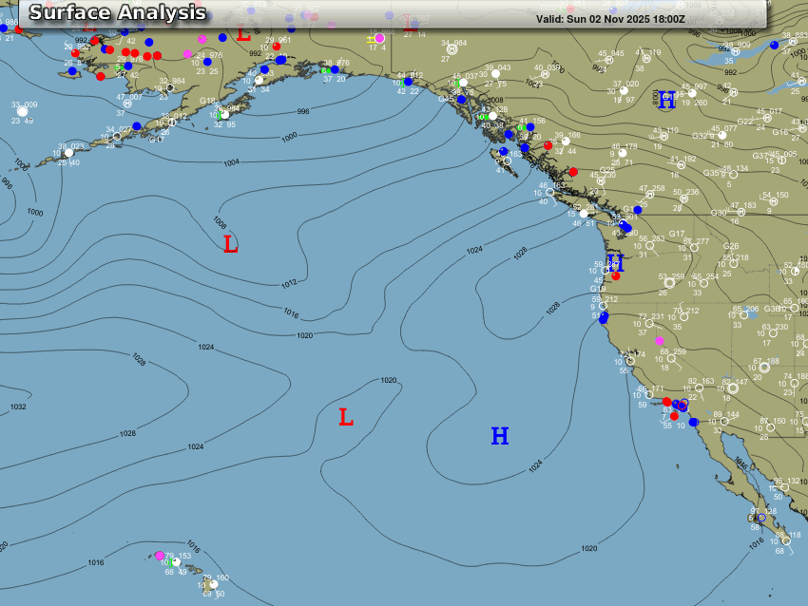Click the 1020 label above the southern L

click(388, 380)
